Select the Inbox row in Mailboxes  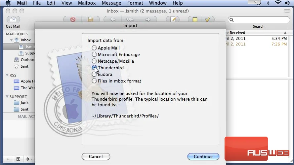(19, 40)
